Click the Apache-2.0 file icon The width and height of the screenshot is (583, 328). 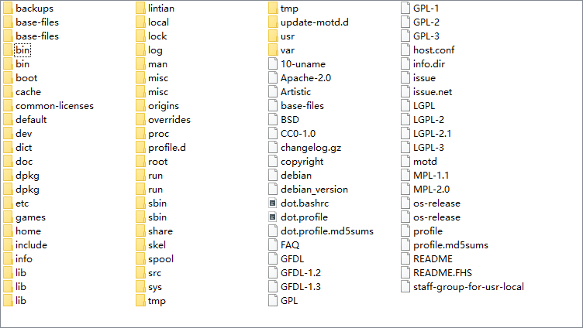pos(273,78)
